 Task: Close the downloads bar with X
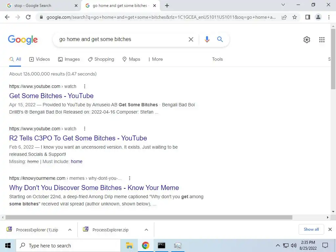pos(330,229)
